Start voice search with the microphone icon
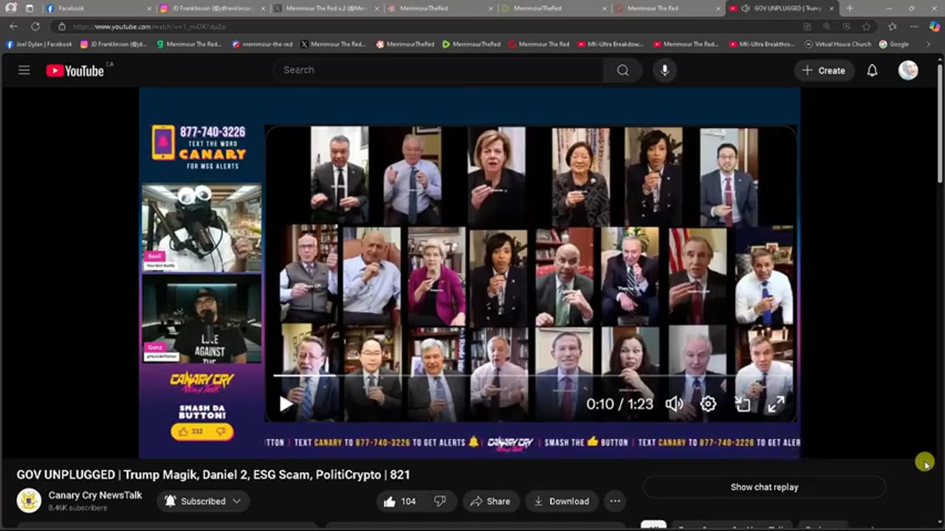Screen dimensions: 945x531 pyautogui.click(x=664, y=70)
